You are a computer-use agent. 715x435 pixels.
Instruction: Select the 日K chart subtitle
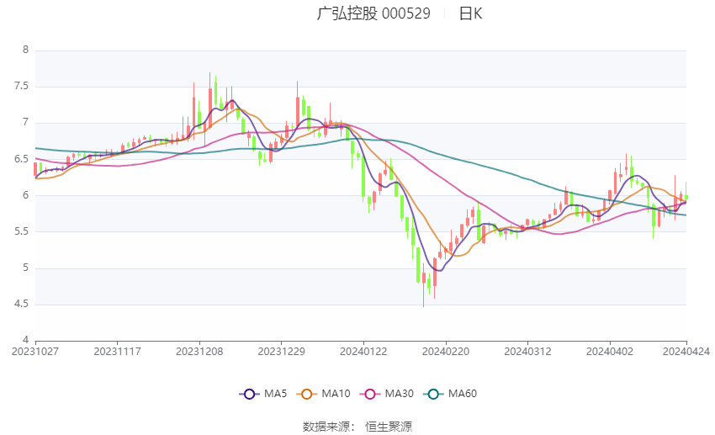pos(470,13)
